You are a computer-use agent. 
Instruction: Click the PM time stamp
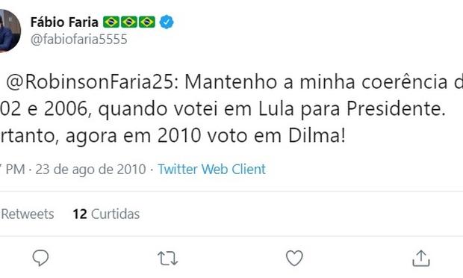(13, 170)
